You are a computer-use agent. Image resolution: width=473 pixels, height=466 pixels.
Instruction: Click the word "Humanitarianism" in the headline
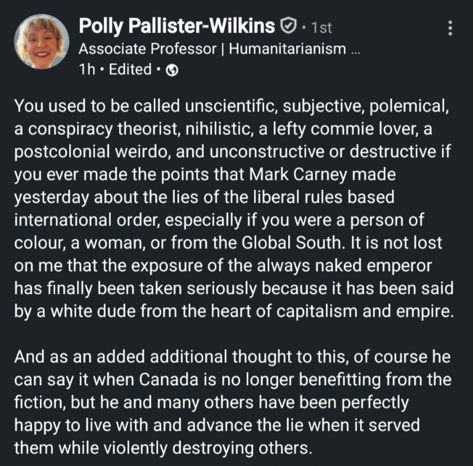[x=287, y=49]
